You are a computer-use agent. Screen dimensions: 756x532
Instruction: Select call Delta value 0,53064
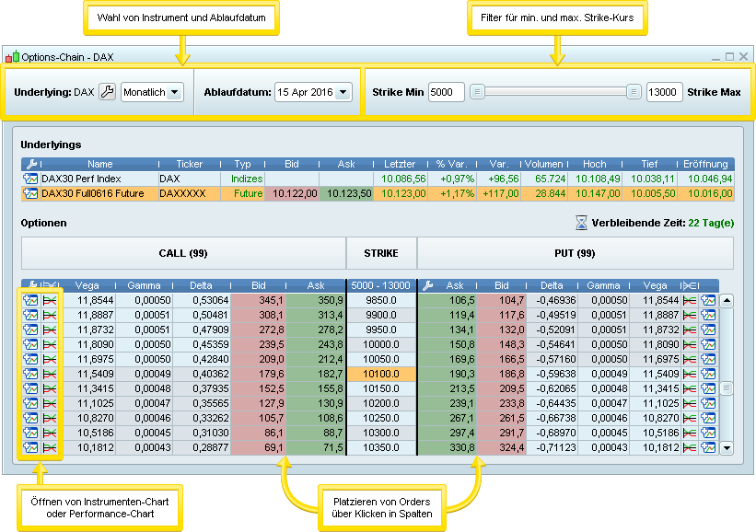pyautogui.click(x=202, y=300)
